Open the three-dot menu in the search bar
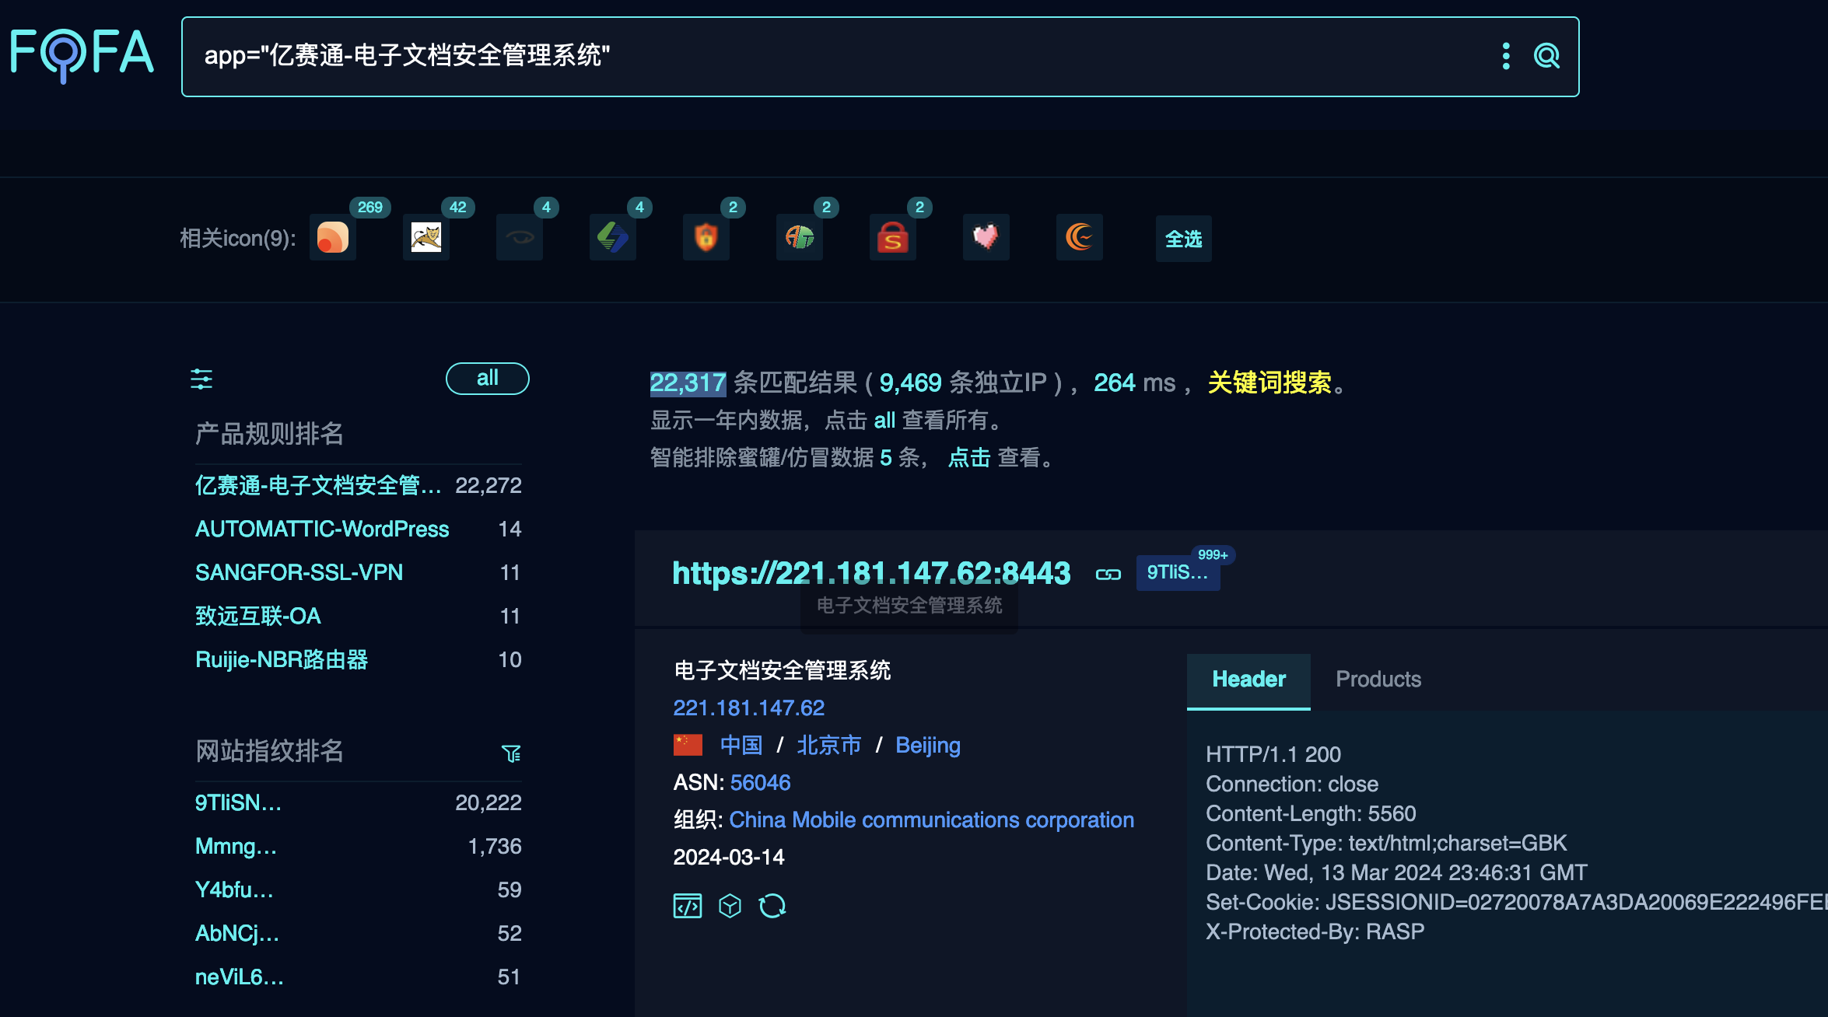 (x=1508, y=55)
